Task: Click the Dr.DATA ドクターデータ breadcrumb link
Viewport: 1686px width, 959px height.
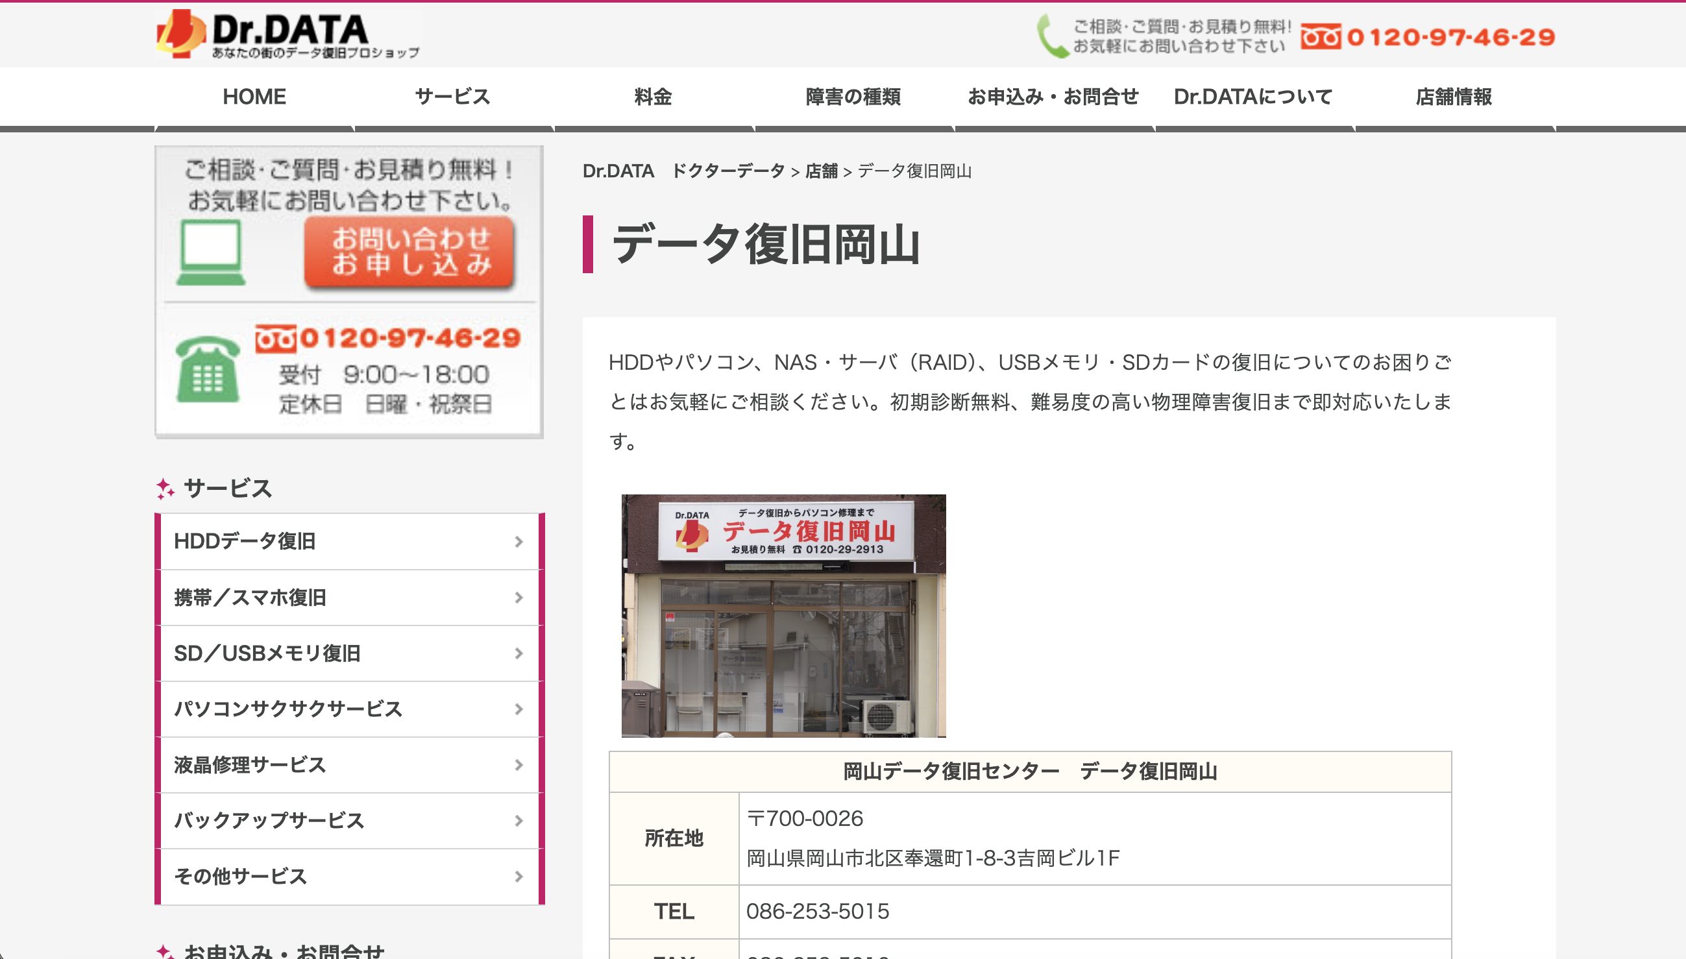Action: click(683, 171)
